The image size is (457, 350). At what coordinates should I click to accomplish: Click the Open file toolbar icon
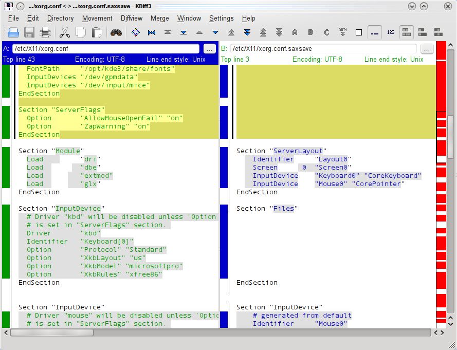tap(13, 32)
